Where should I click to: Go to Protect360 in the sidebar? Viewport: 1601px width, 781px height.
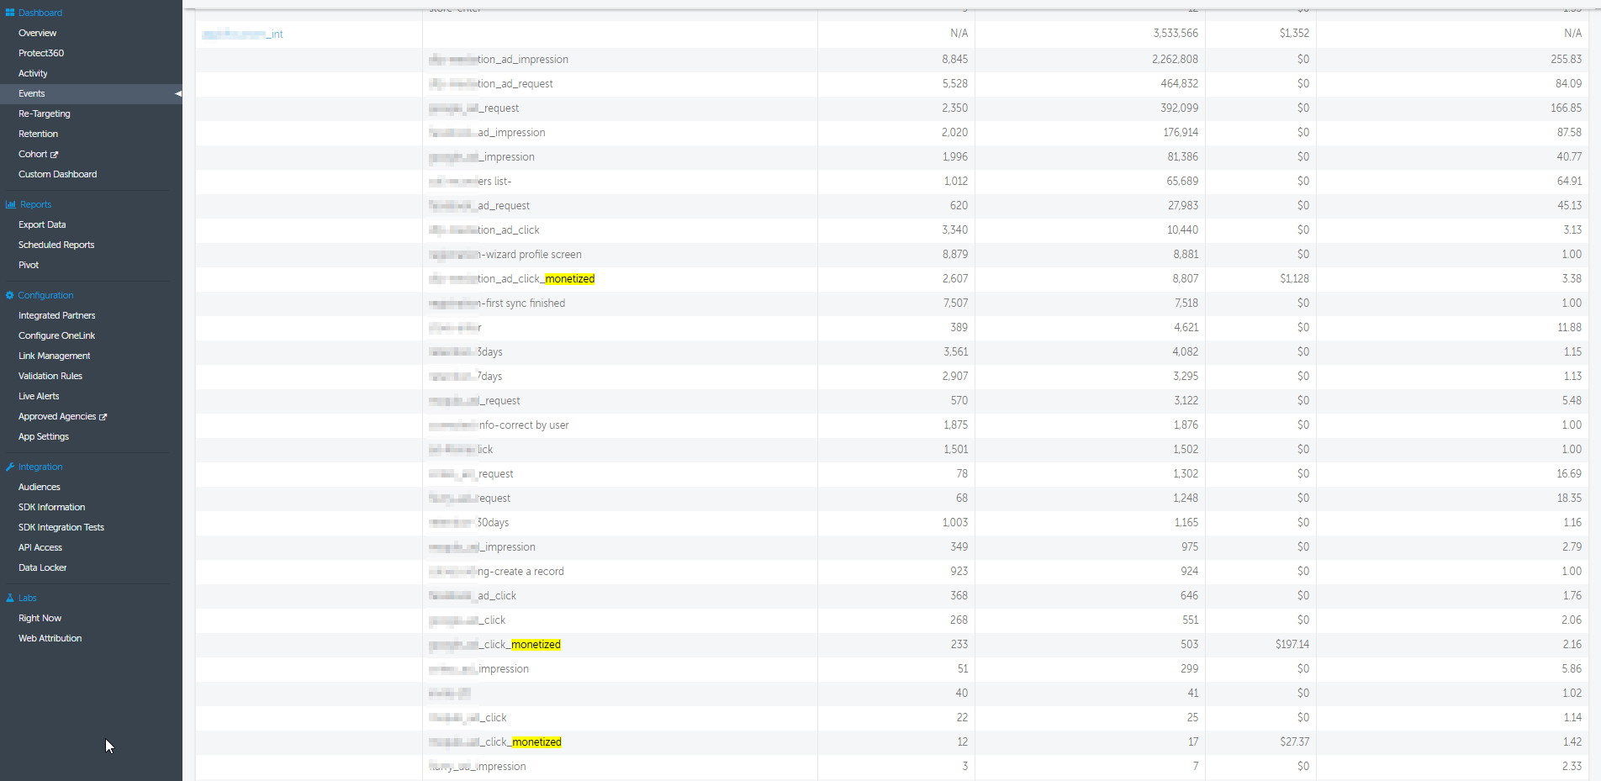click(x=41, y=53)
